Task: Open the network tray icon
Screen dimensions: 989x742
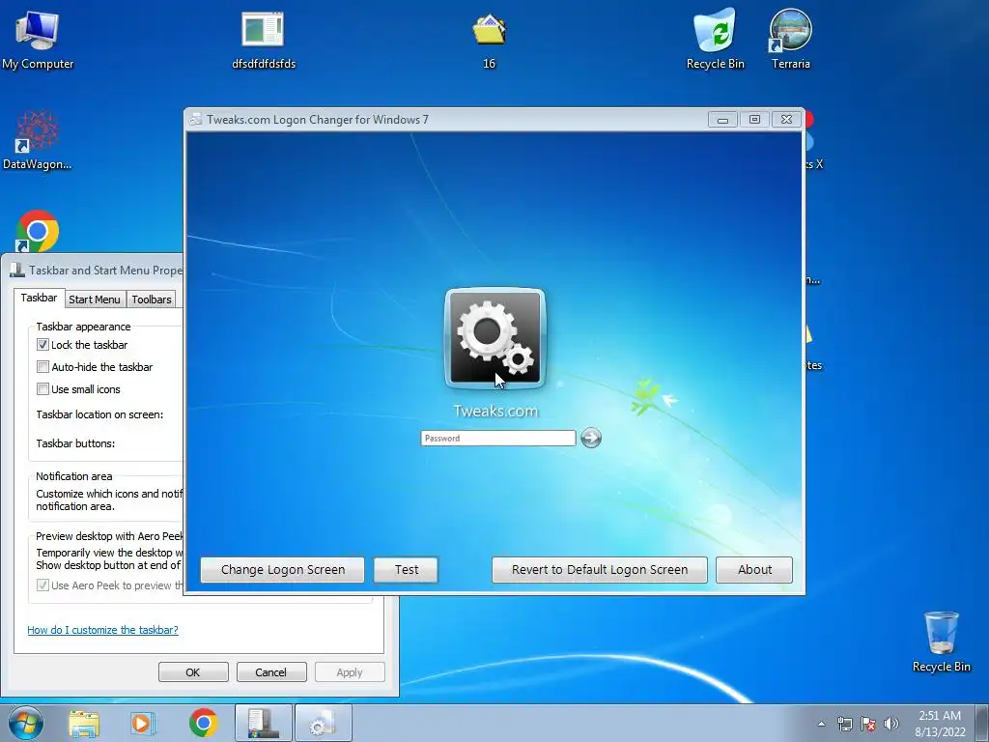Action: tap(844, 724)
